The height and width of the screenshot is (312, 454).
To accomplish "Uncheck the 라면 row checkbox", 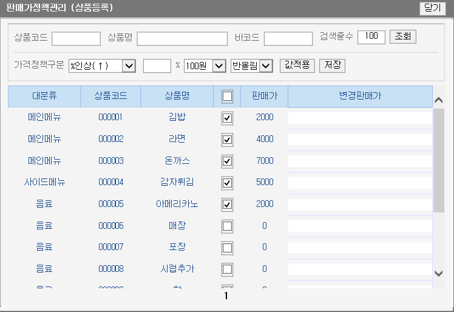I will click(228, 140).
